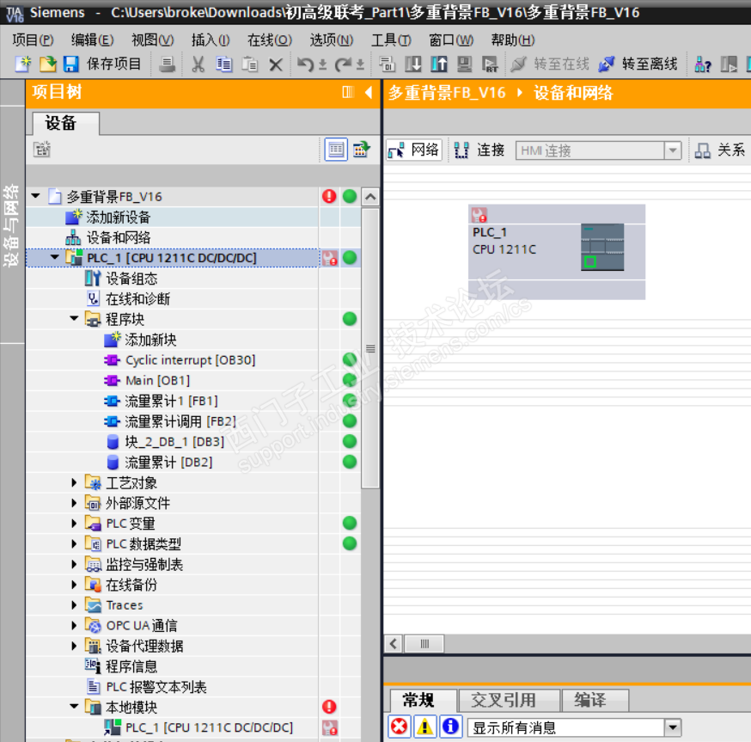Toggle warning messages filter yellow triangle icon
Screen dimensions: 751x742
coord(424,727)
